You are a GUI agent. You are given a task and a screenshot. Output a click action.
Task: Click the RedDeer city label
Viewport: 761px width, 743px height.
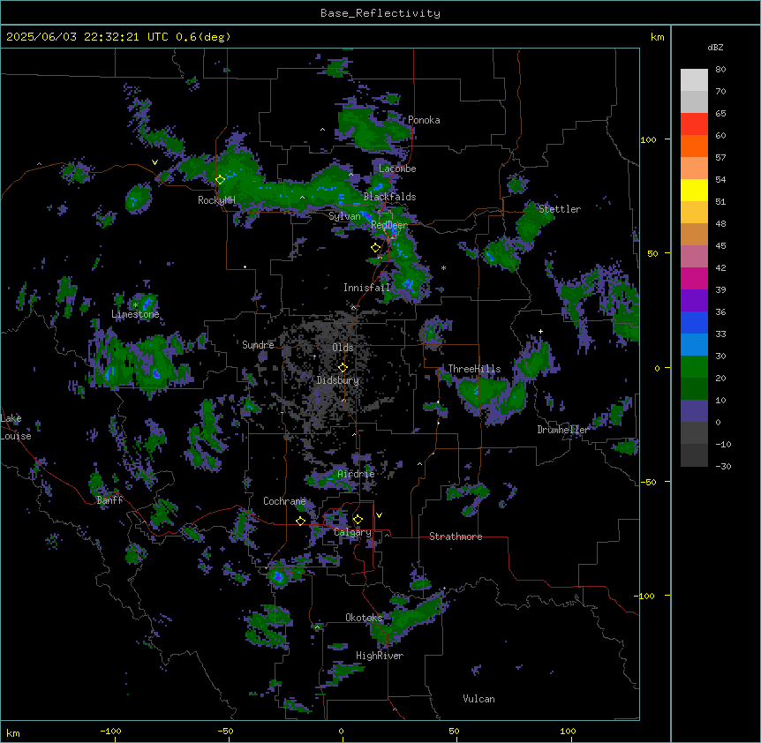coord(388,225)
